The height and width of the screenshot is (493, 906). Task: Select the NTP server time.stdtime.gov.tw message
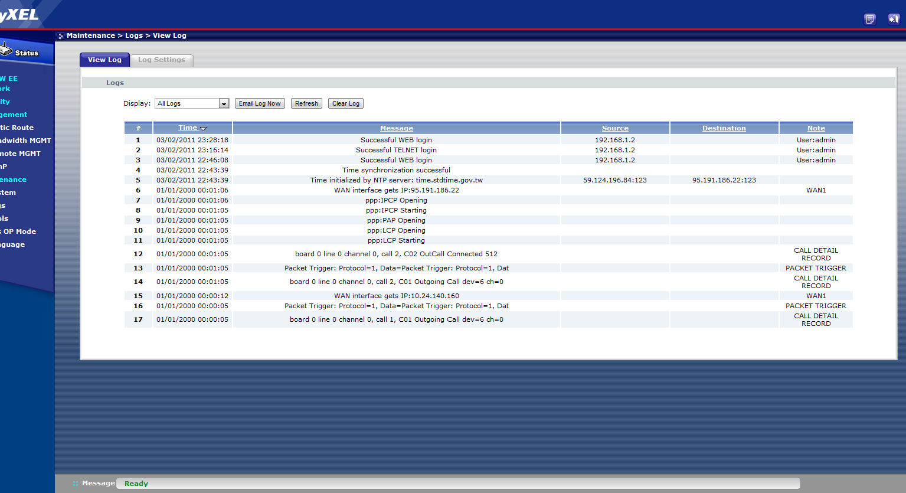pyautogui.click(x=396, y=180)
